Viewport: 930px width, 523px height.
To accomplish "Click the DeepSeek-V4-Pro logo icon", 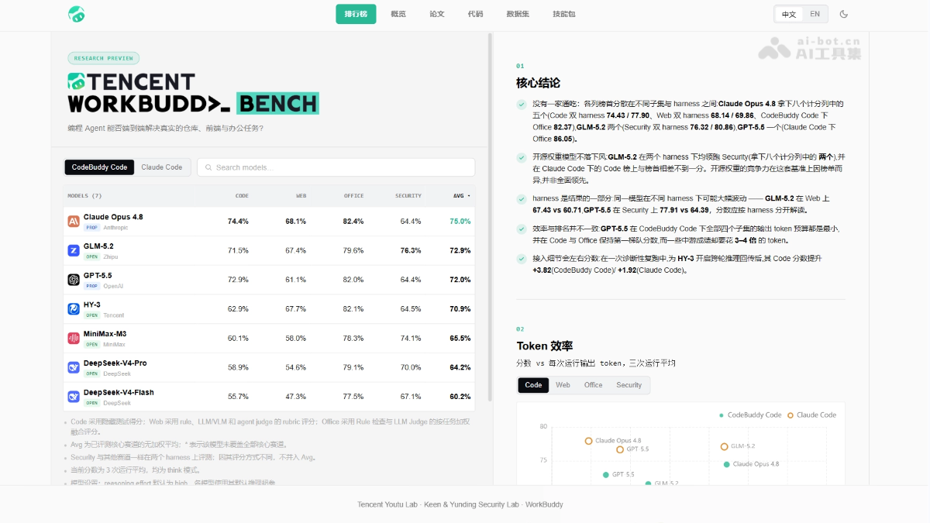I will click(74, 367).
